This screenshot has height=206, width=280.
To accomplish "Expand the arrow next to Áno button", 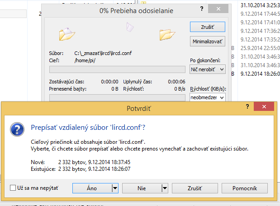I will click(x=115, y=188).
